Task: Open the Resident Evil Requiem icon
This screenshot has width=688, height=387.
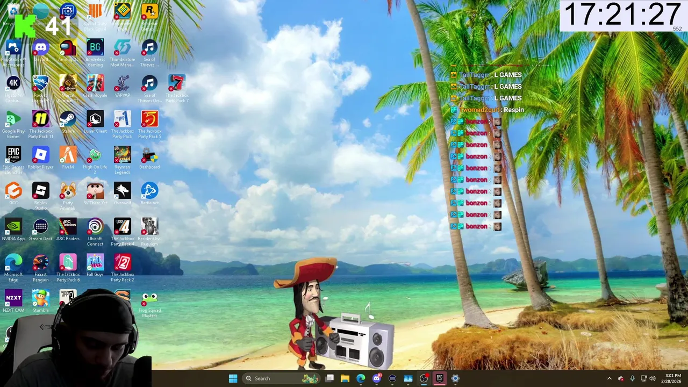Action: [149, 232]
